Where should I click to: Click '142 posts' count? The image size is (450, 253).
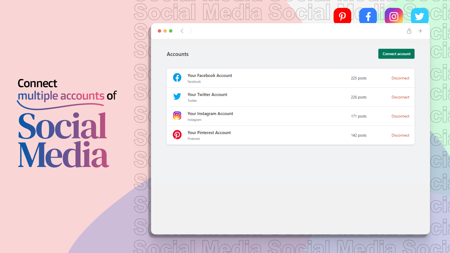click(x=359, y=135)
